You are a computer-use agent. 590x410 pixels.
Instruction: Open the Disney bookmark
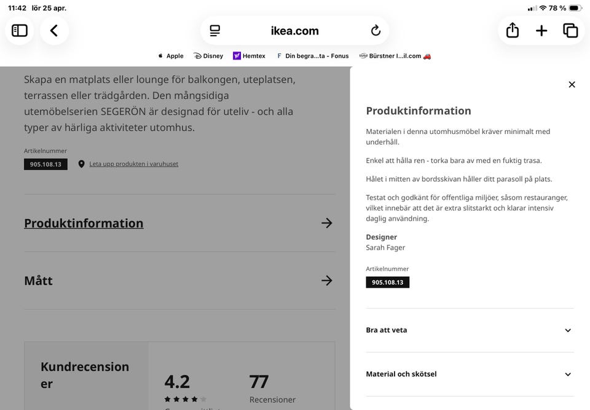click(x=208, y=56)
